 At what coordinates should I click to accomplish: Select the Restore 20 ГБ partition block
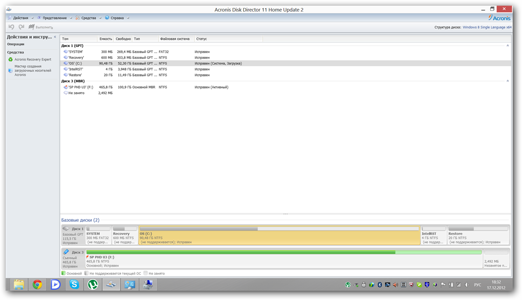(478, 235)
